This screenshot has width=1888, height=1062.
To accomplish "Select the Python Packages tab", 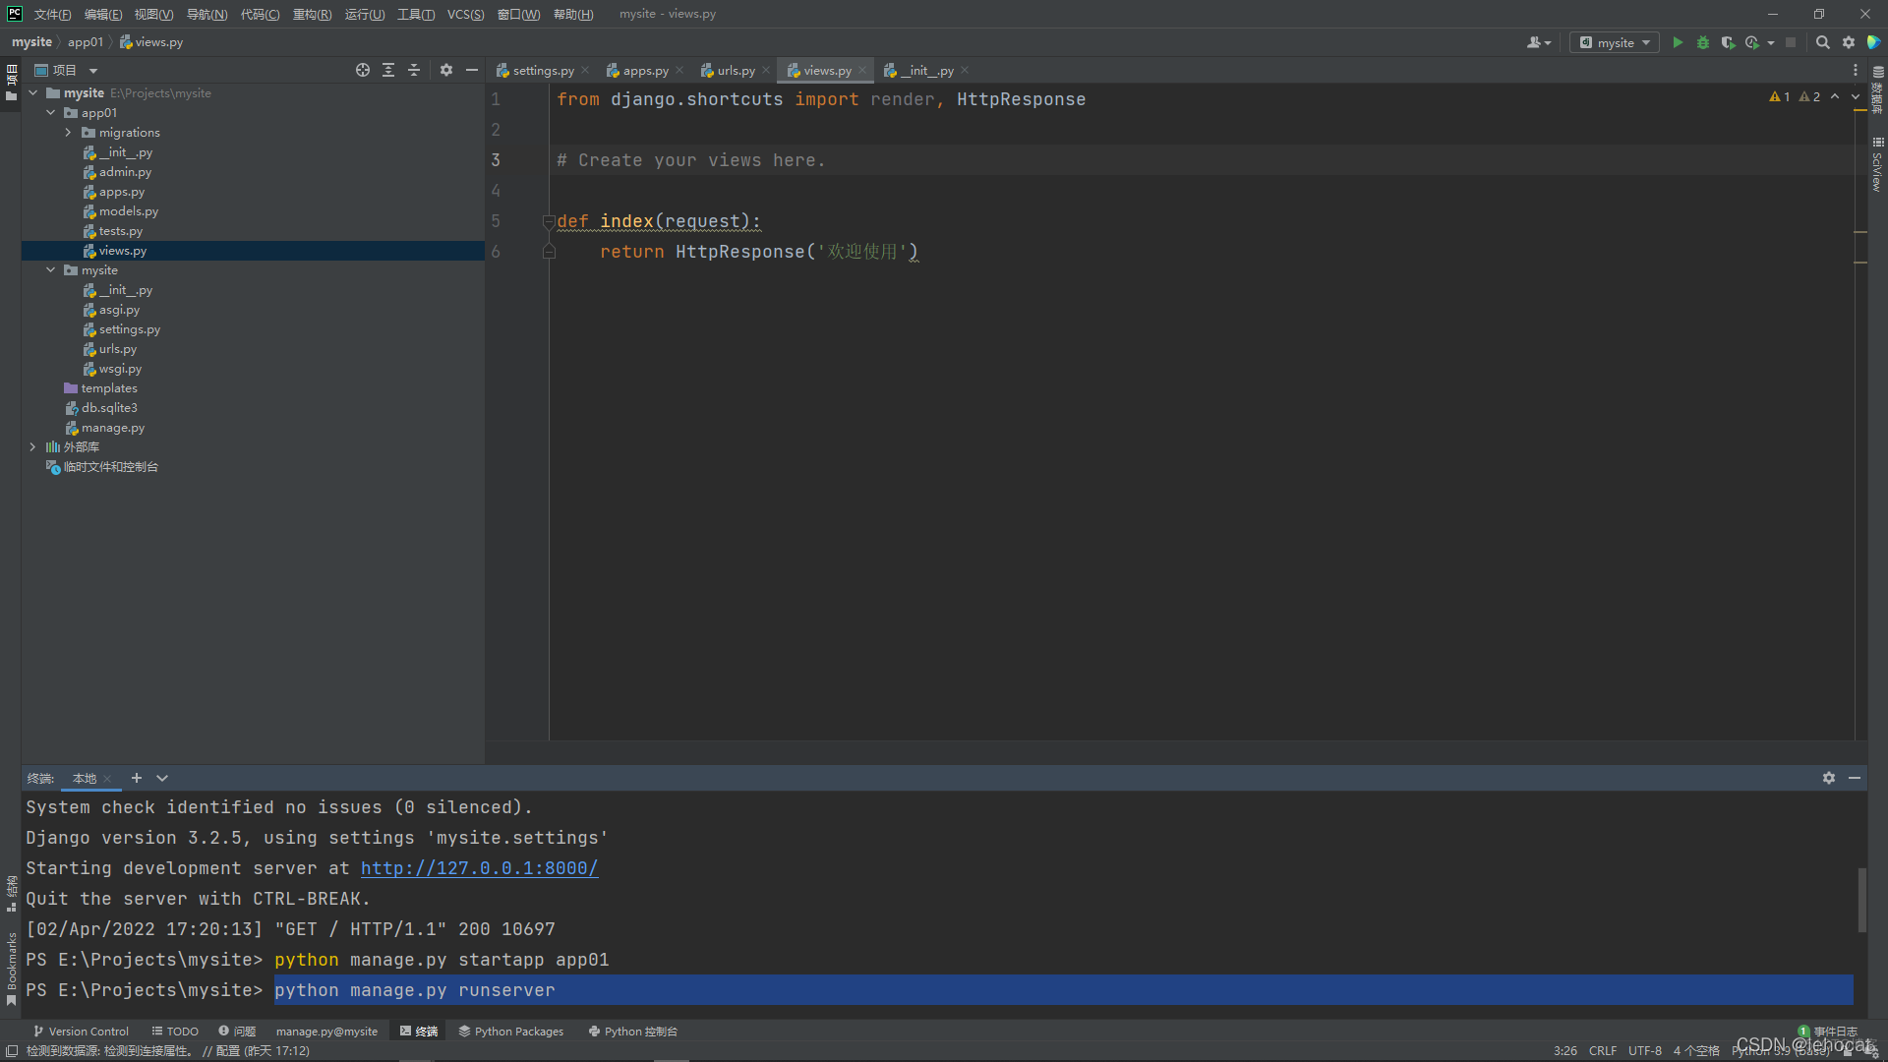I will tap(512, 1031).
